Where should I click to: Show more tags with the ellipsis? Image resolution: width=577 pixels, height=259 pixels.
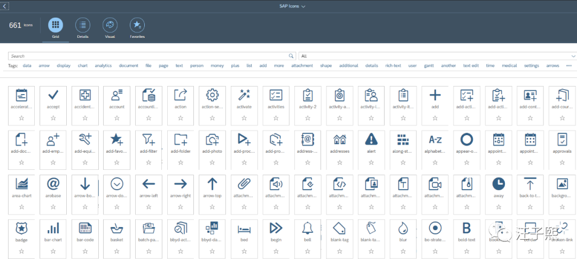569,66
